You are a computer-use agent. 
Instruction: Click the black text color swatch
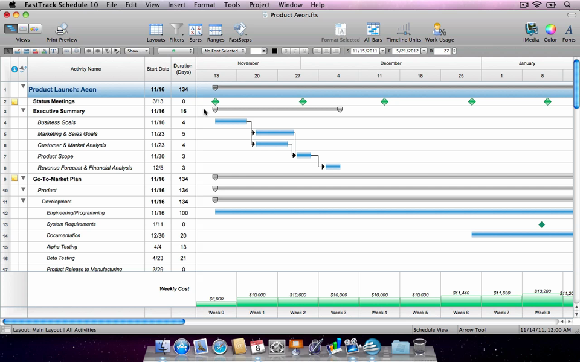[x=274, y=51]
